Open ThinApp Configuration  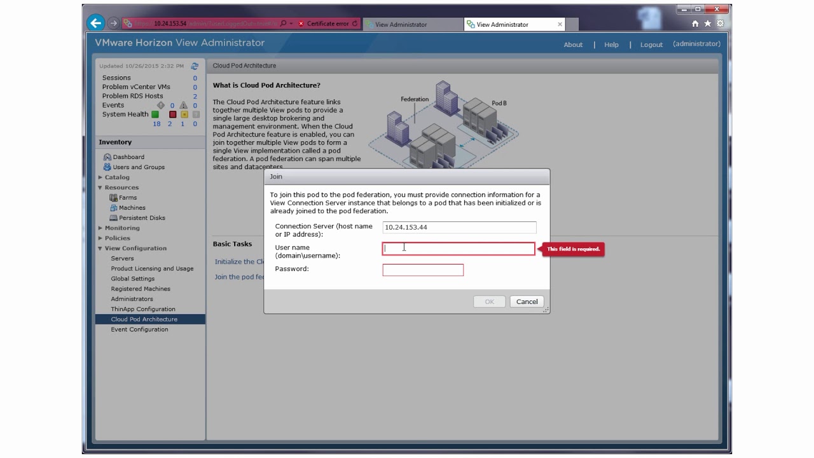pos(143,310)
